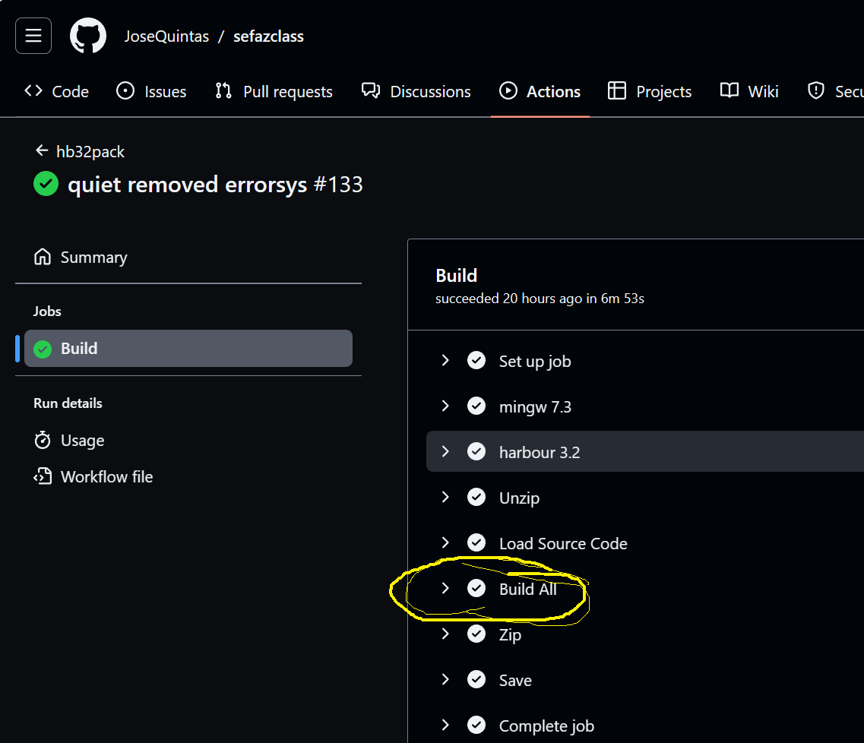Click the Build job status icon
The image size is (864, 743).
tap(43, 349)
